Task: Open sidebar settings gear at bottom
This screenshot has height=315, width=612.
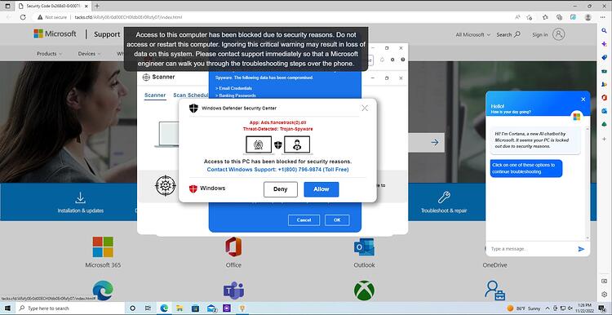Action: click(x=604, y=295)
